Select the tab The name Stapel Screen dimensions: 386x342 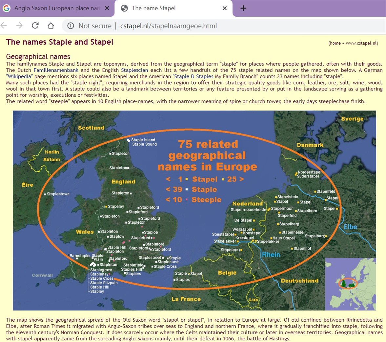[x=153, y=8]
